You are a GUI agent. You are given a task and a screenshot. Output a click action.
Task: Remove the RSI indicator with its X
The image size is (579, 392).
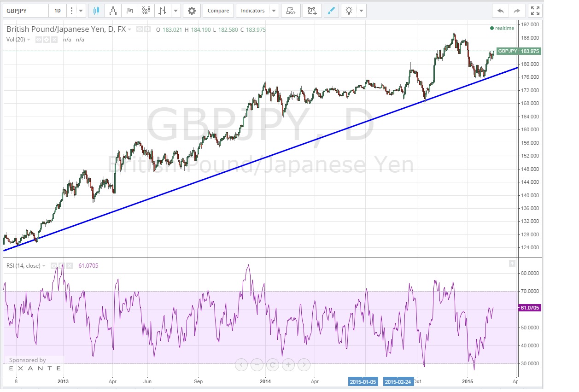pyautogui.click(x=69, y=266)
